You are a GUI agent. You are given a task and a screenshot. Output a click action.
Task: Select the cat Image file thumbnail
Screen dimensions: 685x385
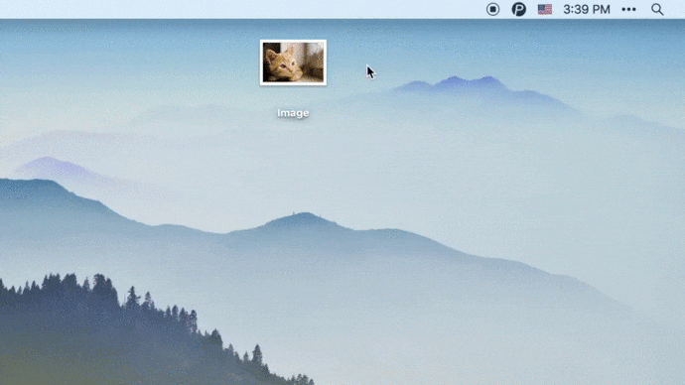coord(293,63)
